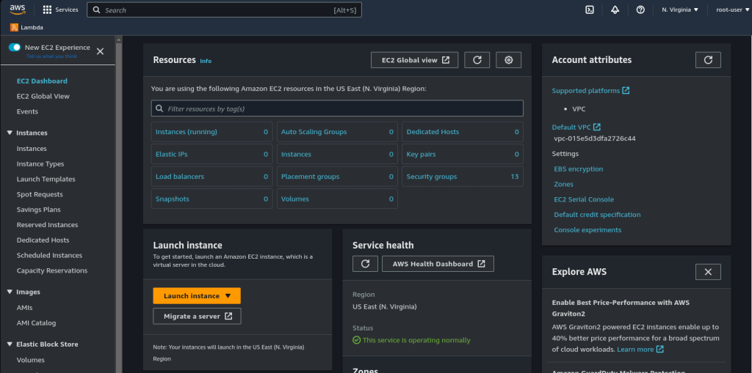Refresh the Resources panel
The image size is (752, 373).
tap(477, 60)
